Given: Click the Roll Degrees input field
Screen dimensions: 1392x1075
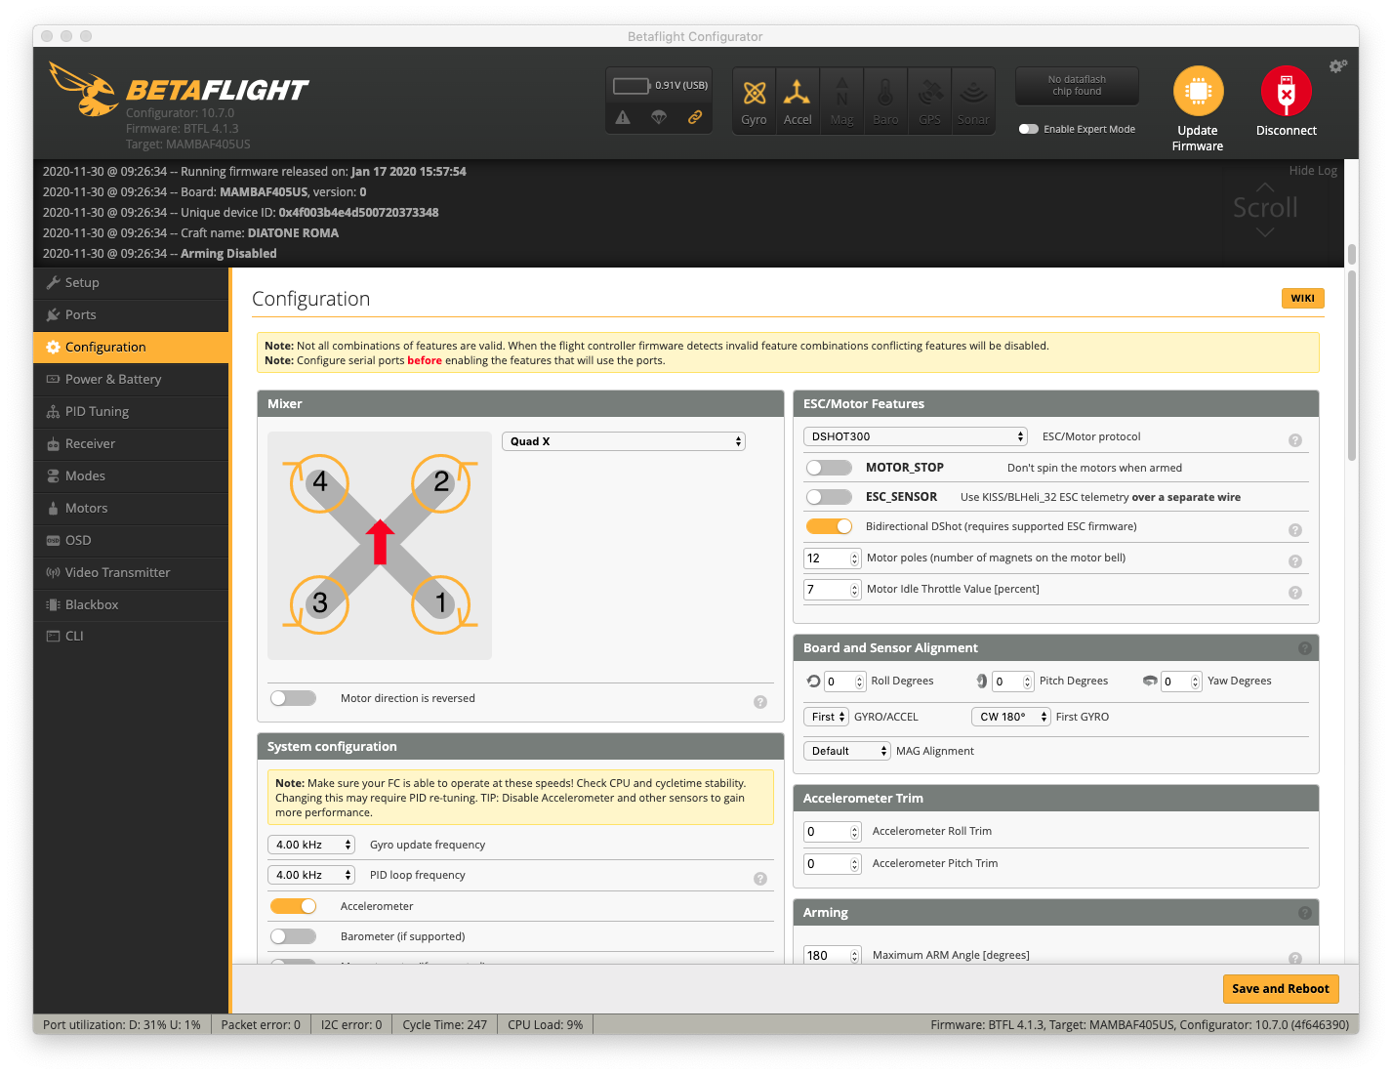Looking at the screenshot, I should click(x=844, y=682).
